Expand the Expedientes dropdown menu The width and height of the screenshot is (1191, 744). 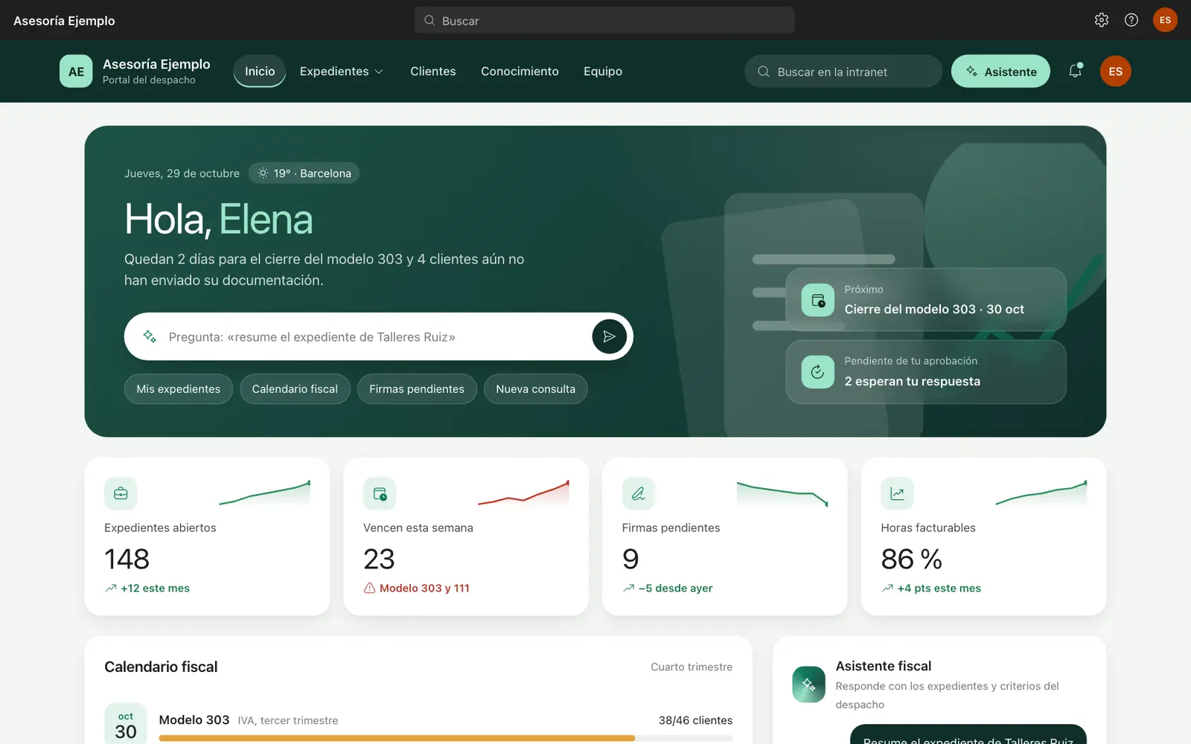click(x=341, y=71)
